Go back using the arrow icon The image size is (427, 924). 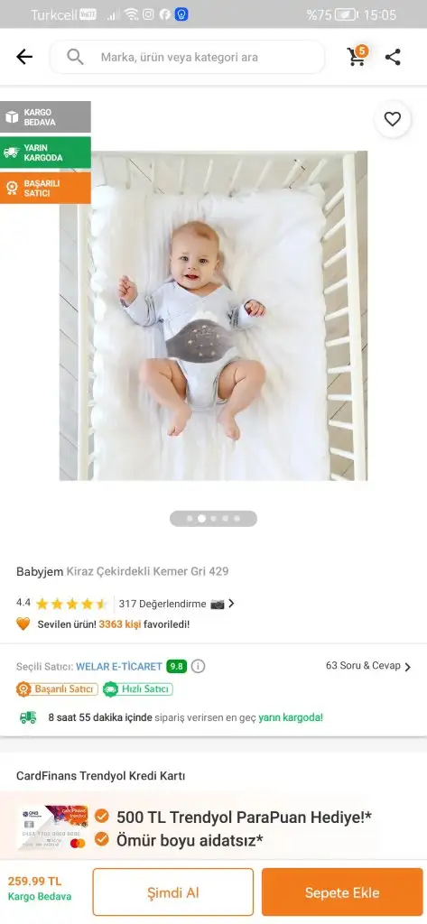24,57
